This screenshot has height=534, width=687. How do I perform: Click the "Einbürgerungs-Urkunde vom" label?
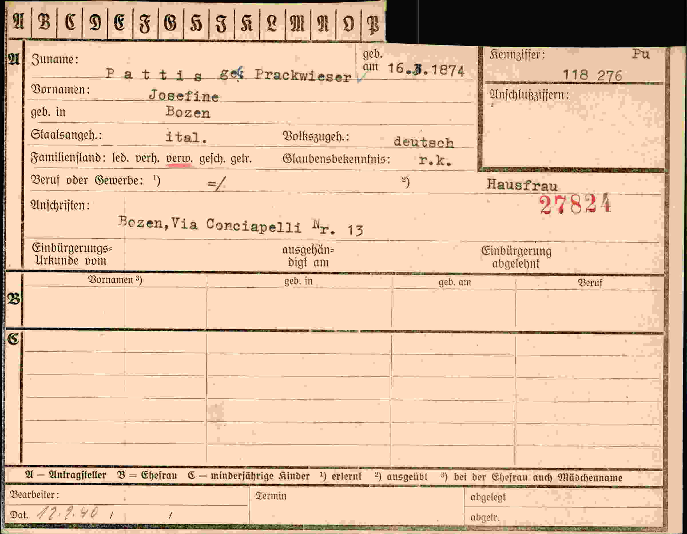(72, 254)
